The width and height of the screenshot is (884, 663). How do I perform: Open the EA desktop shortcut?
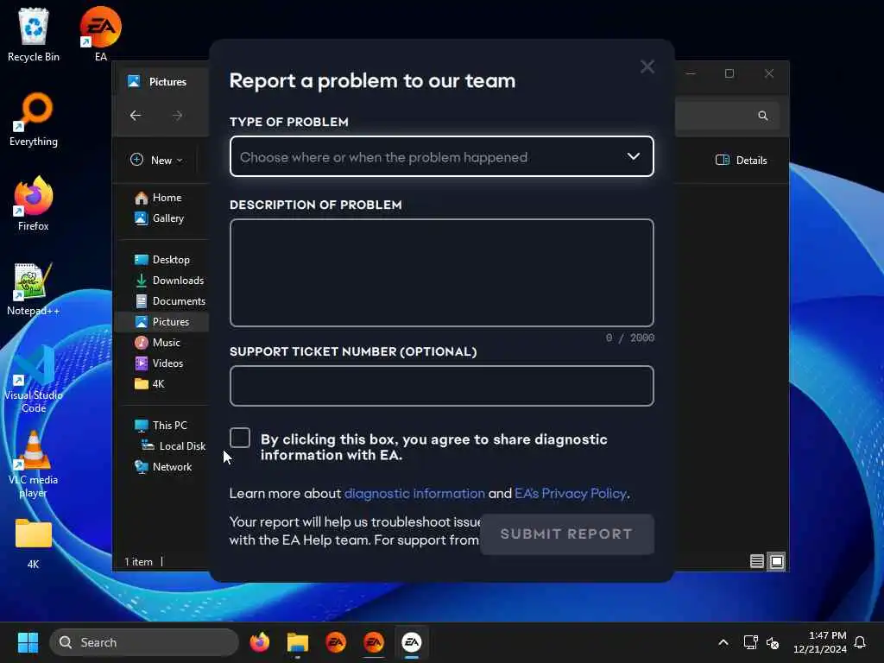[x=100, y=35]
